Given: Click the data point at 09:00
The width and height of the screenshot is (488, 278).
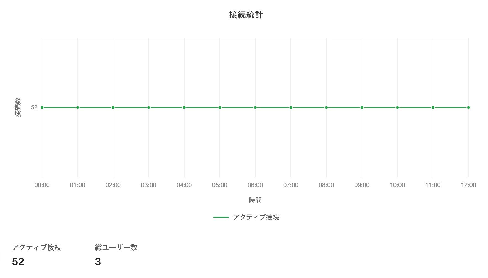Looking at the screenshot, I should pos(362,107).
